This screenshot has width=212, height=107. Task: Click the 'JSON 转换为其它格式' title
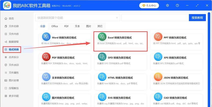point(176,78)
